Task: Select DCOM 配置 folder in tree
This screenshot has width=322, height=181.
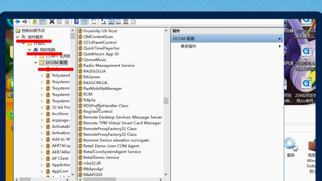Action: point(56,62)
